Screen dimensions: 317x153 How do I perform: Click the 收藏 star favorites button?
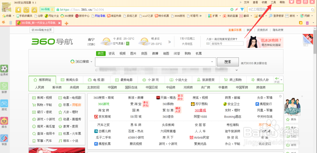coord(7,16)
